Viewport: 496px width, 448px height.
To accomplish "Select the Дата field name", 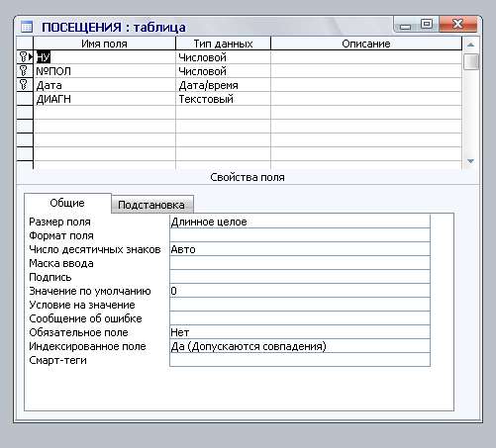I will [x=104, y=85].
